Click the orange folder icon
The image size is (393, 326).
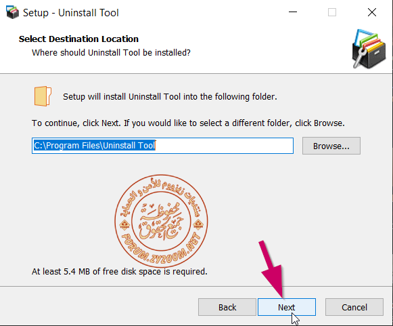coord(43,96)
